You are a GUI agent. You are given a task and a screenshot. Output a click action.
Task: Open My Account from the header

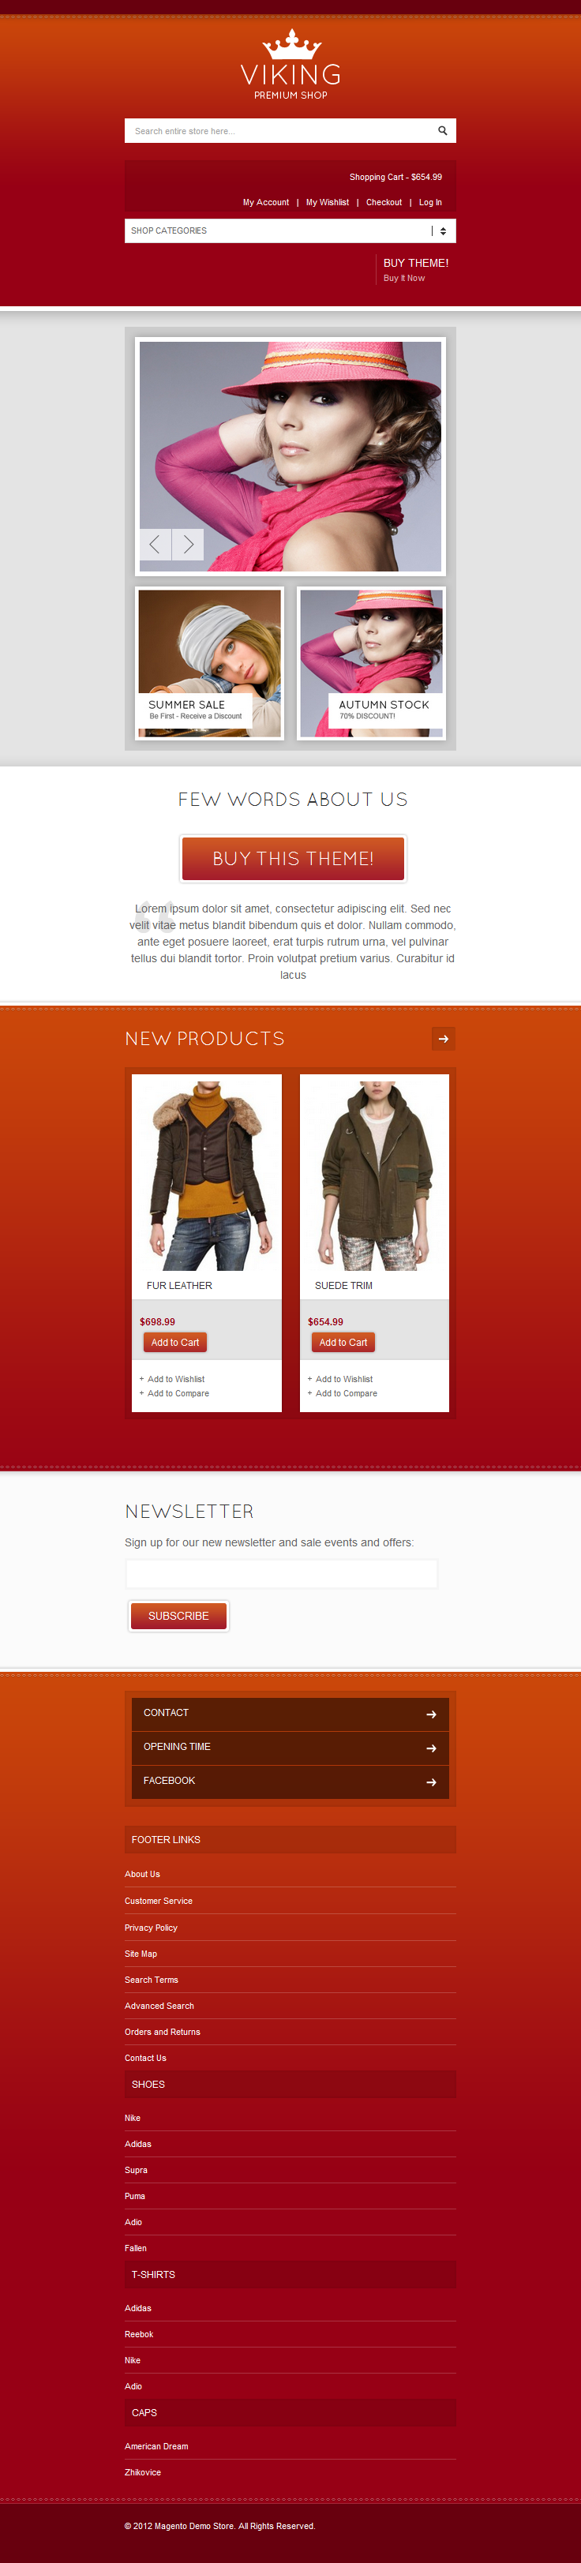(265, 202)
